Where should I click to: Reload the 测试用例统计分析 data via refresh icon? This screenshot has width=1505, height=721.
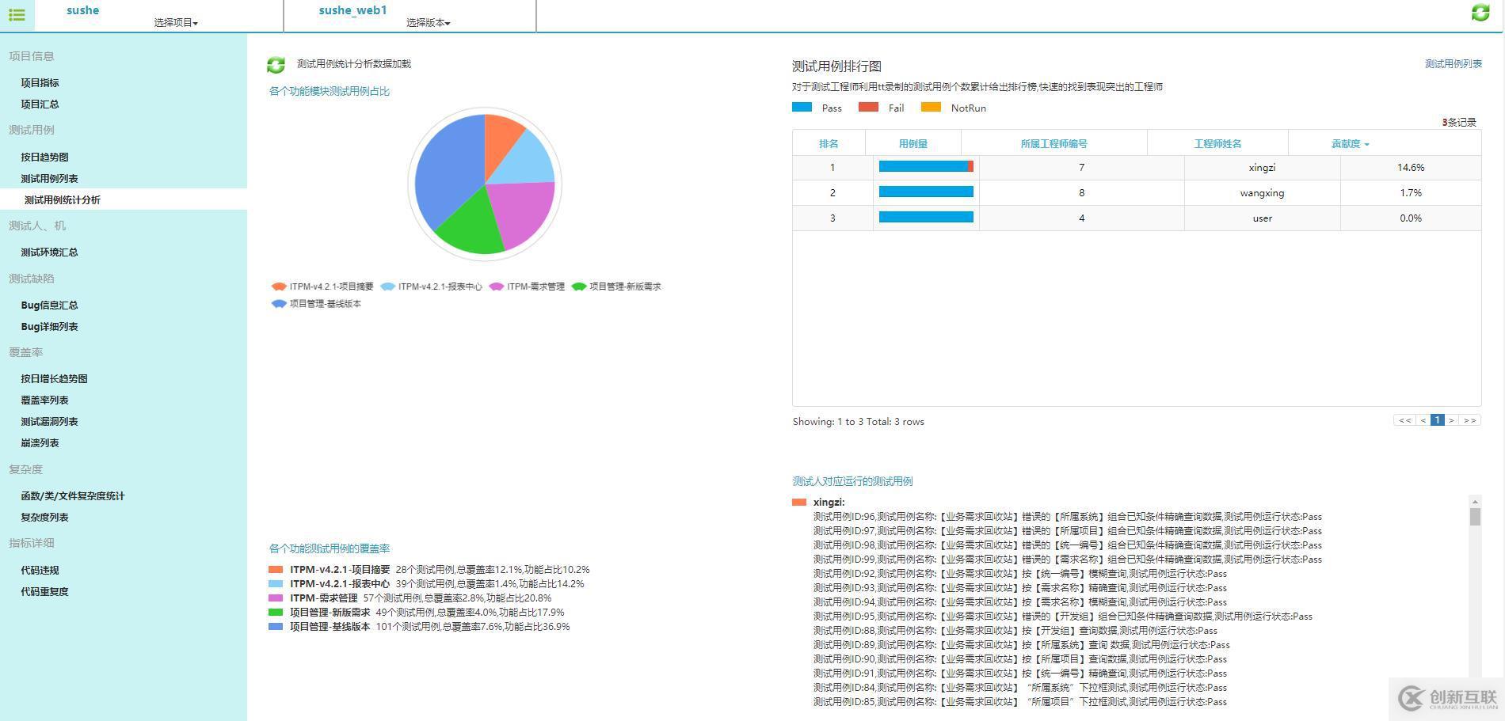[x=276, y=64]
